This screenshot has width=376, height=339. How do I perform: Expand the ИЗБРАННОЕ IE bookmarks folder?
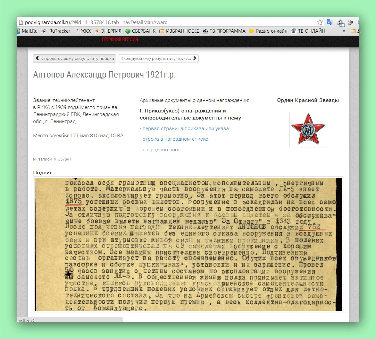pyautogui.click(x=179, y=31)
